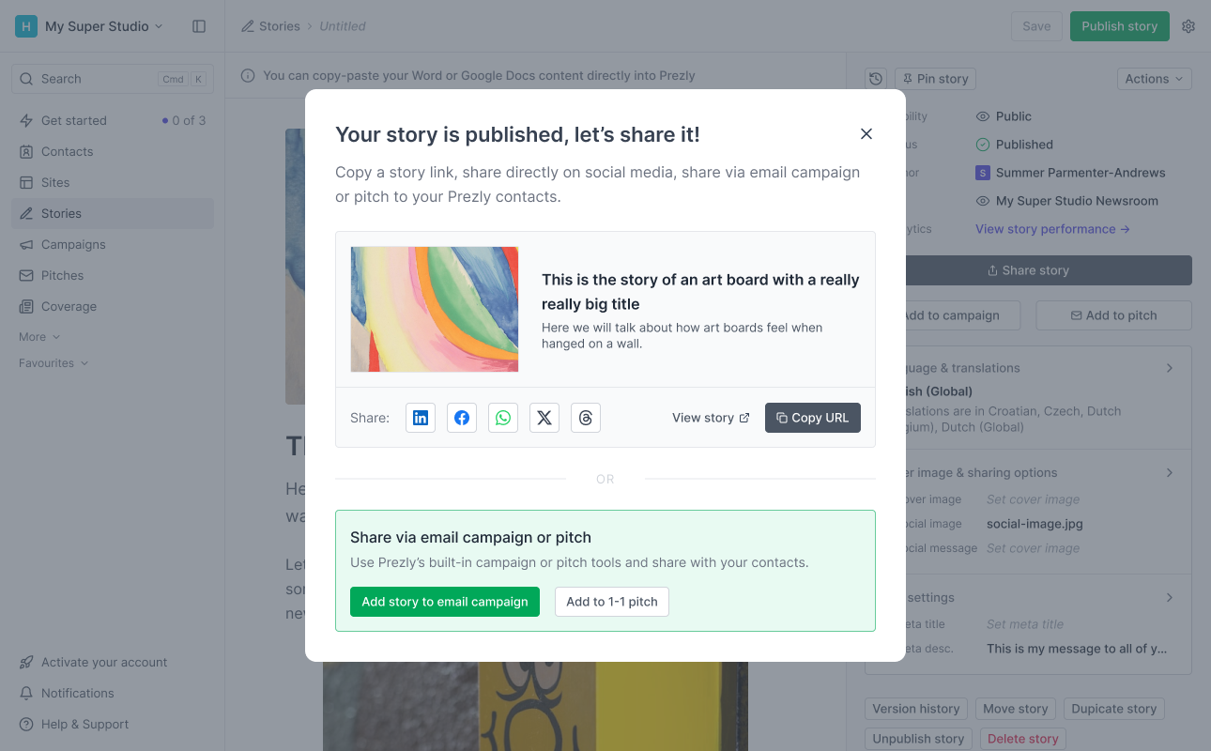Open the Actions dropdown

pyautogui.click(x=1154, y=79)
